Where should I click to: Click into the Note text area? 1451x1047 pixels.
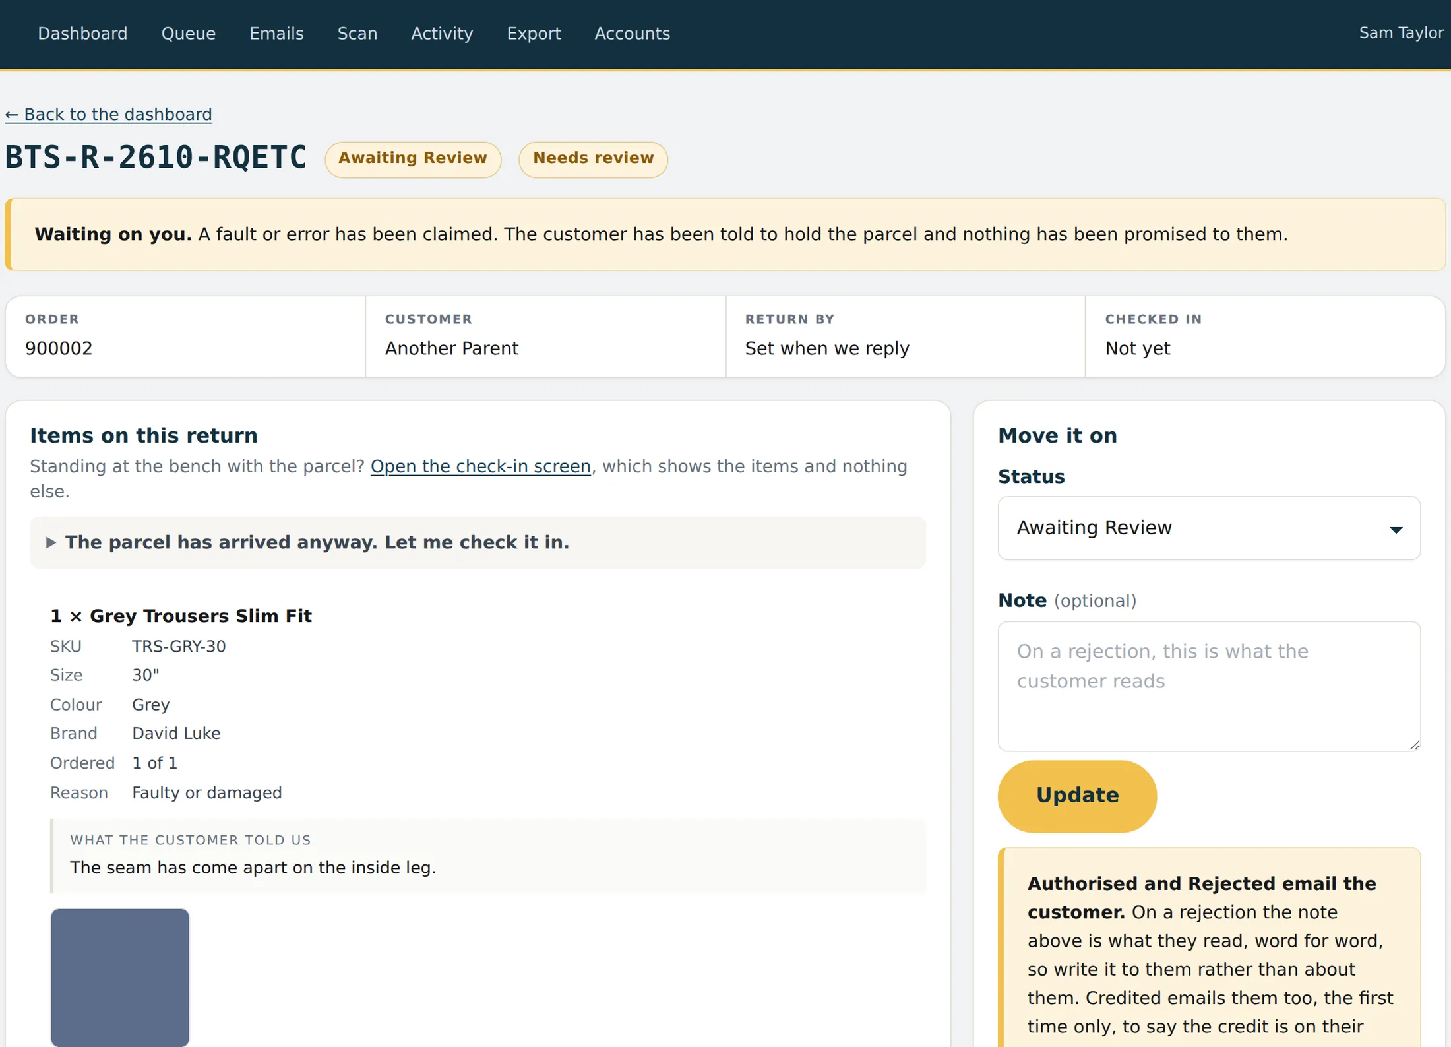[1208, 686]
